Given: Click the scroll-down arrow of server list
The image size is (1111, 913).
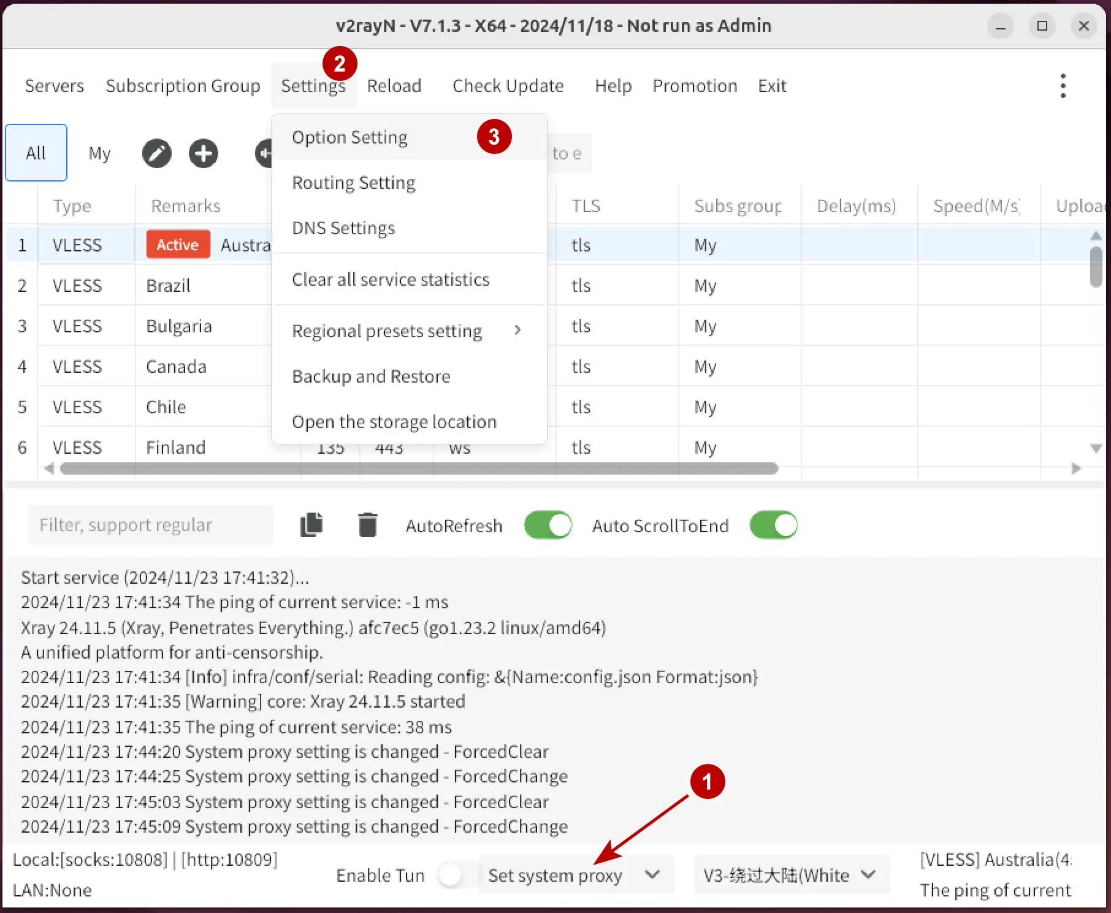Looking at the screenshot, I should (x=1096, y=449).
